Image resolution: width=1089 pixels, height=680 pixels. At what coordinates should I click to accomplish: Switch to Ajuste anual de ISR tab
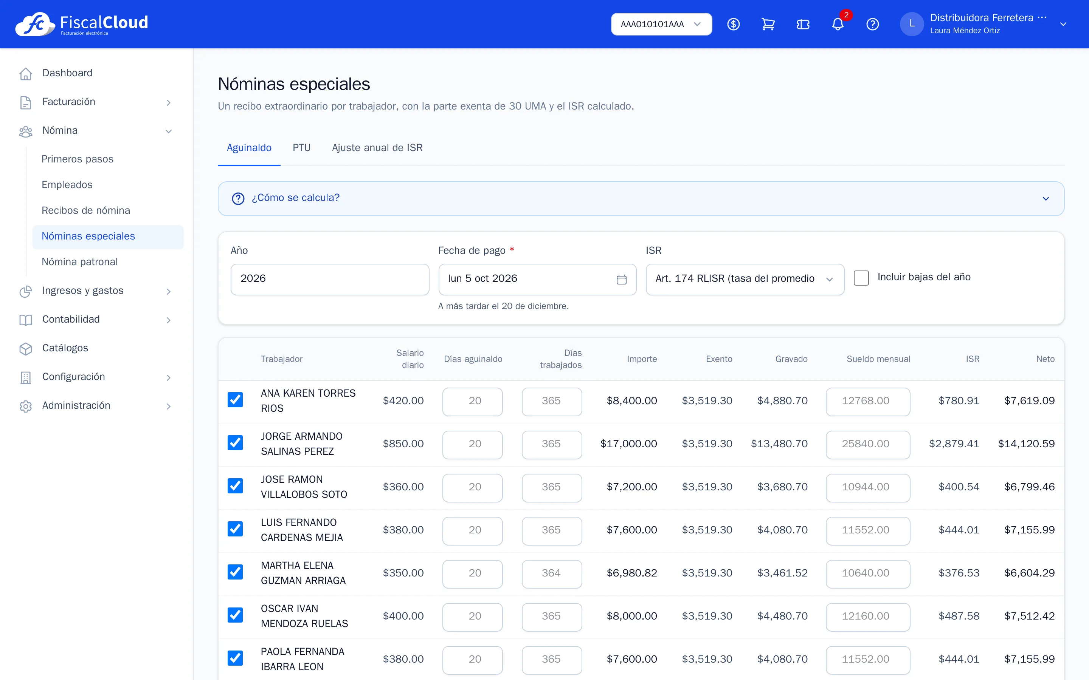377,148
